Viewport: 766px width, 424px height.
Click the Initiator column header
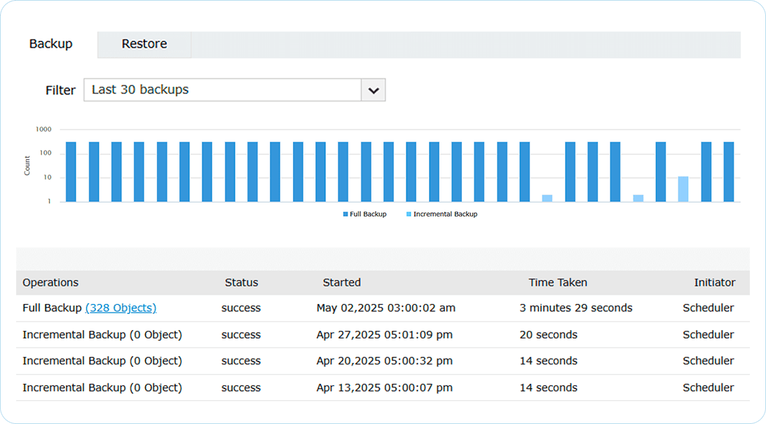pos(715,282)
